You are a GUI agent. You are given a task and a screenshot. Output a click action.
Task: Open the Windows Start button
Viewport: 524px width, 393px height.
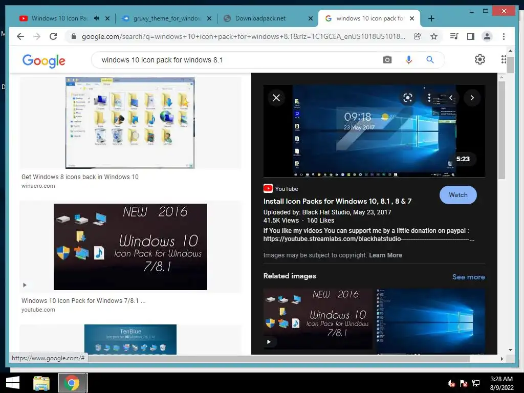tap(13, 383)
